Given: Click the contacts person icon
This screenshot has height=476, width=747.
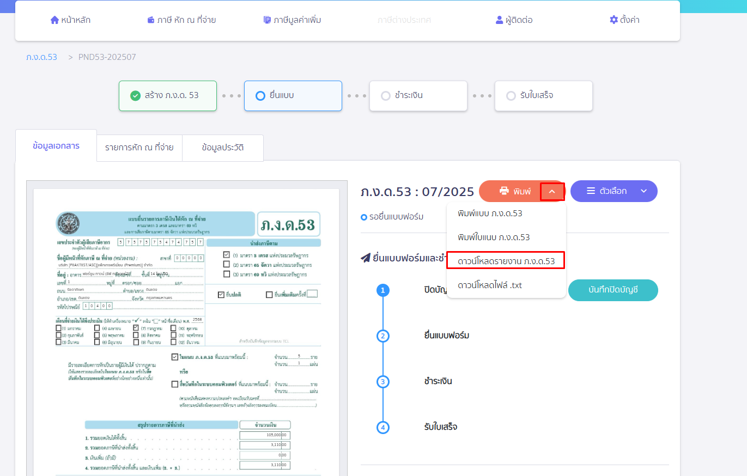Looking at the screenshot, I should point(499,20).
